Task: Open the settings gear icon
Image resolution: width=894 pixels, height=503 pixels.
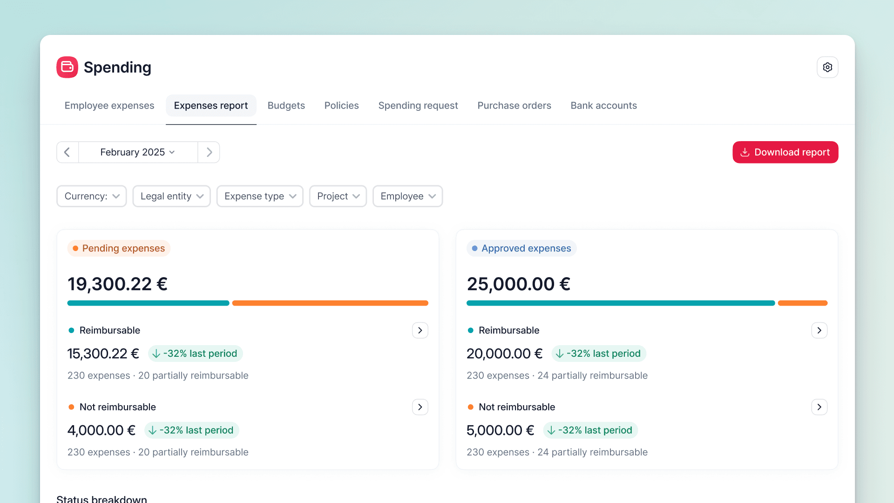Action: [x=827, y=67]
